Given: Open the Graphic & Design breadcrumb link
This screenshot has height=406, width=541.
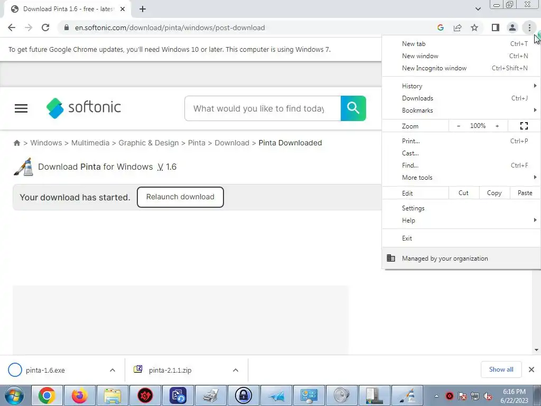Looking at the screenshot, I should 148,143.
